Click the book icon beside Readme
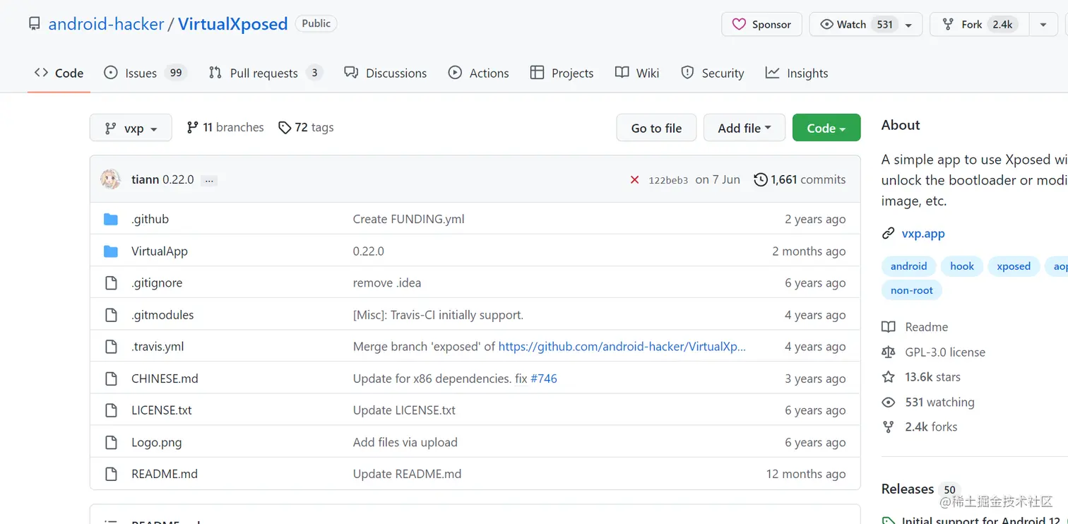Screen dimensions: 1068x524 pyautogui.click(x=889, y=327)
